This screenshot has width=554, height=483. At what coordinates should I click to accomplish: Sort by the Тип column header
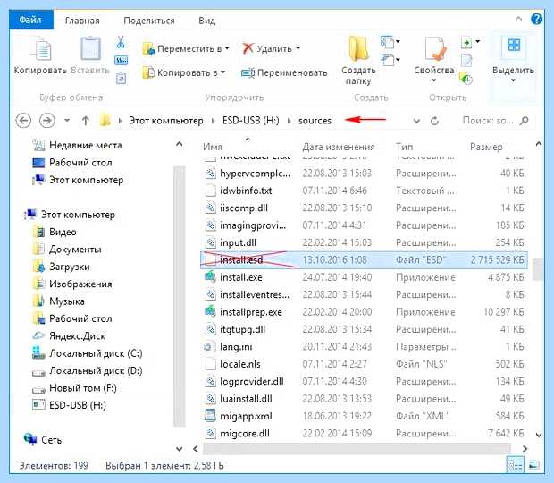pos(404,147)
